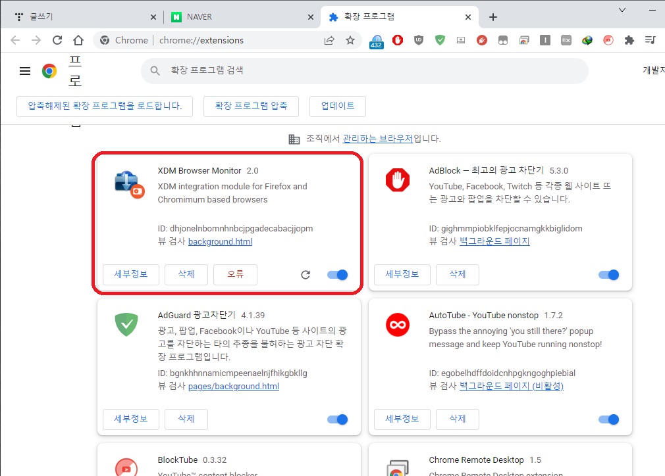
Task: Click the AdGuard green shield card icon
Action: (126, 325)
